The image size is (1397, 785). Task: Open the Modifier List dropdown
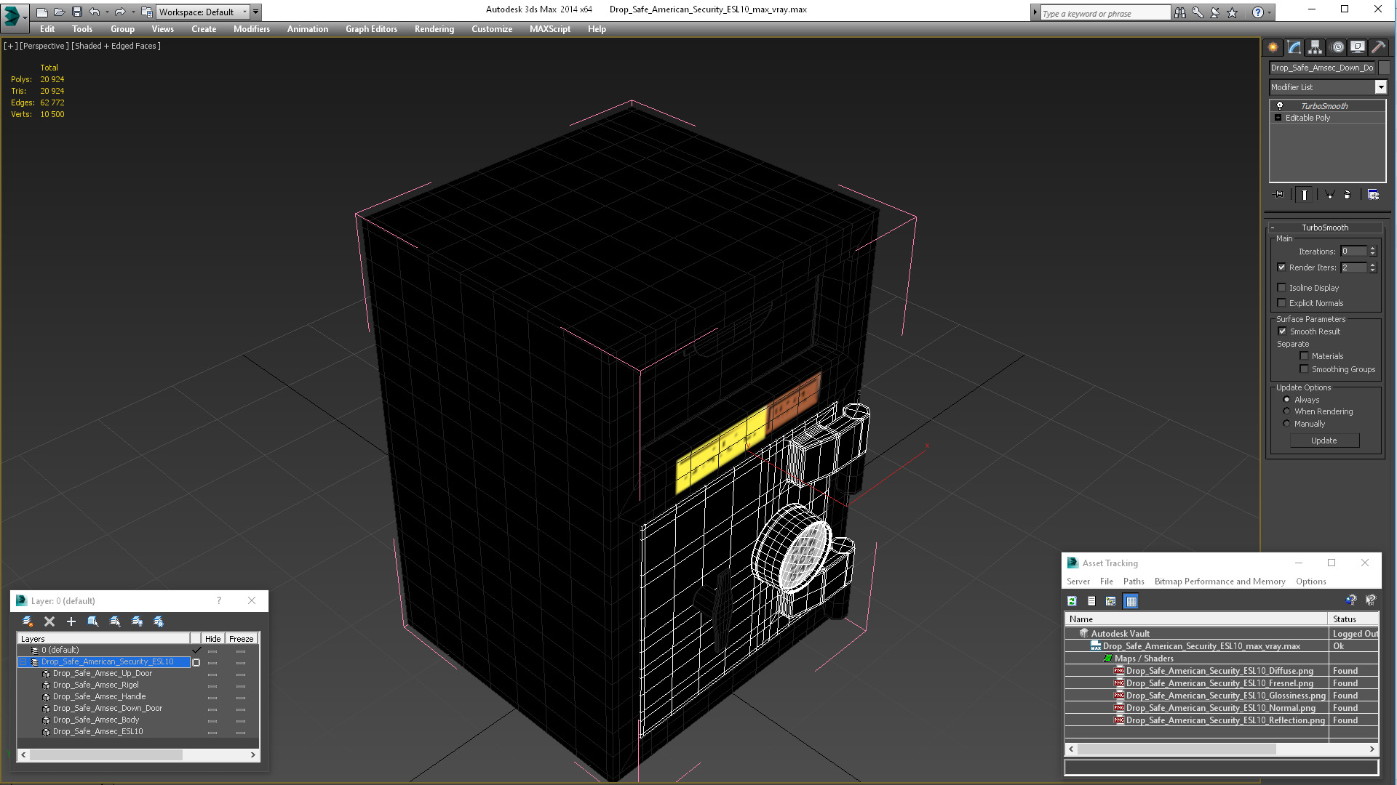(1380, 87)
